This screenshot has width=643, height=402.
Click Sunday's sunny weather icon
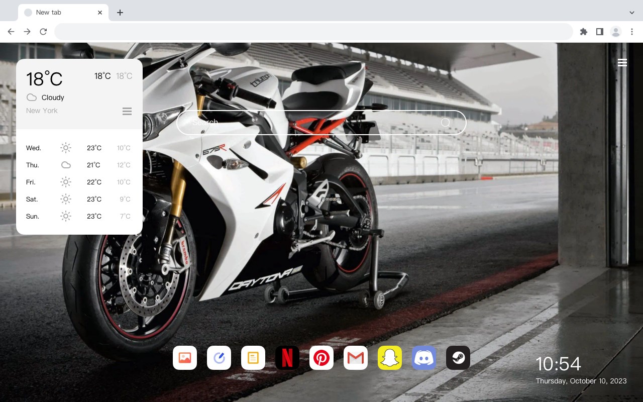point(66,216)
